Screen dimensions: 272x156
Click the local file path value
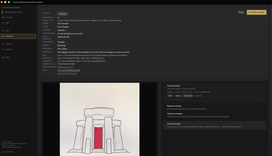tap(89, 20)
